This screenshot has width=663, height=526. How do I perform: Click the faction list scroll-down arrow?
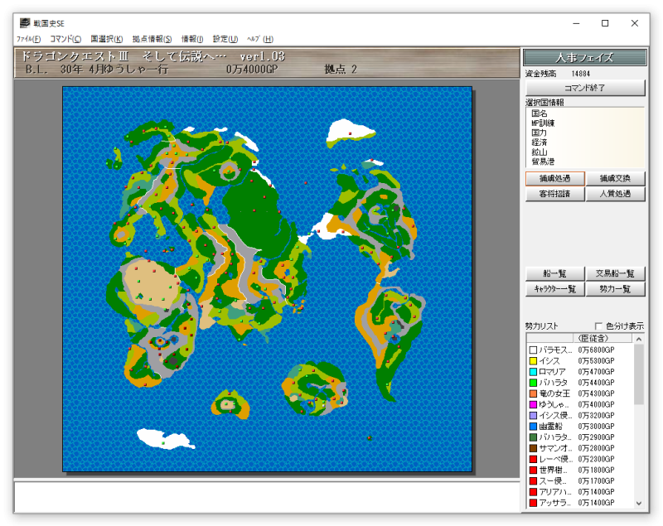point(639,503)
